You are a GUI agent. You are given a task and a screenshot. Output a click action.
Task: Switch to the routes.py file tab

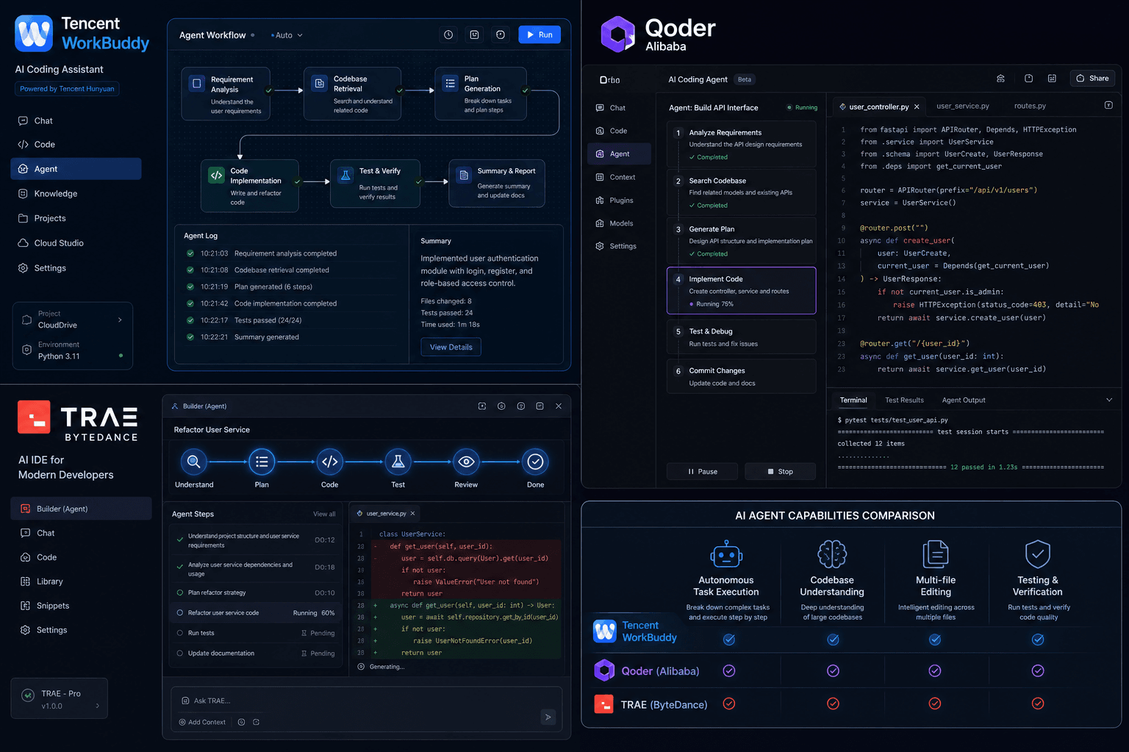1030,106
